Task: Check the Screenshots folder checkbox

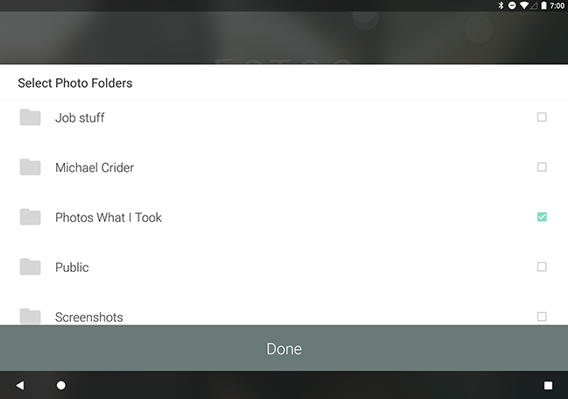Action: pos(542,317)
